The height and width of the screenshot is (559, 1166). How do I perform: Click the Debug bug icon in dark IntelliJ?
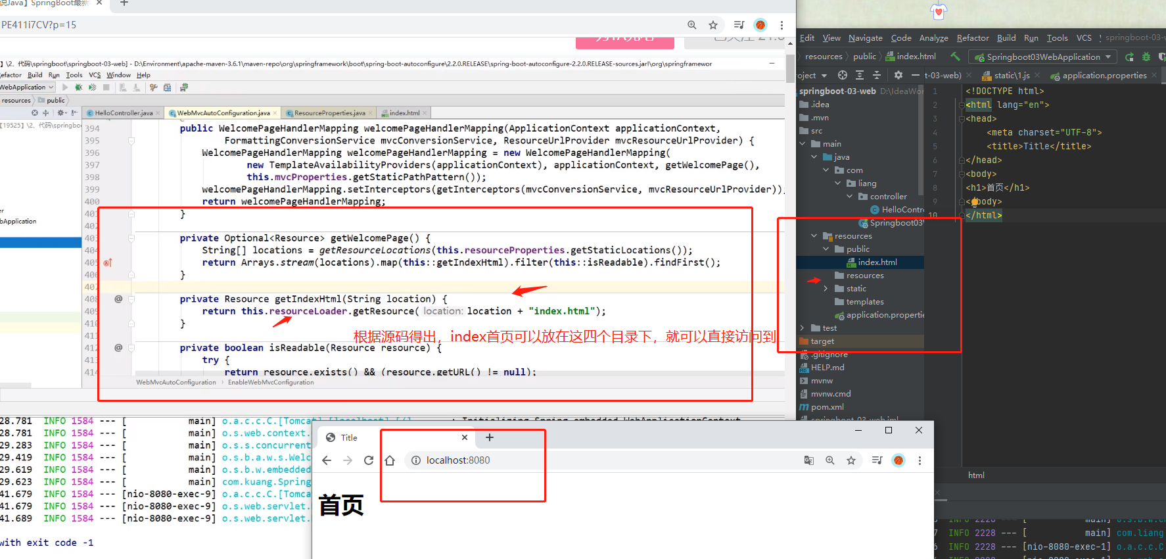[1146, 57]
